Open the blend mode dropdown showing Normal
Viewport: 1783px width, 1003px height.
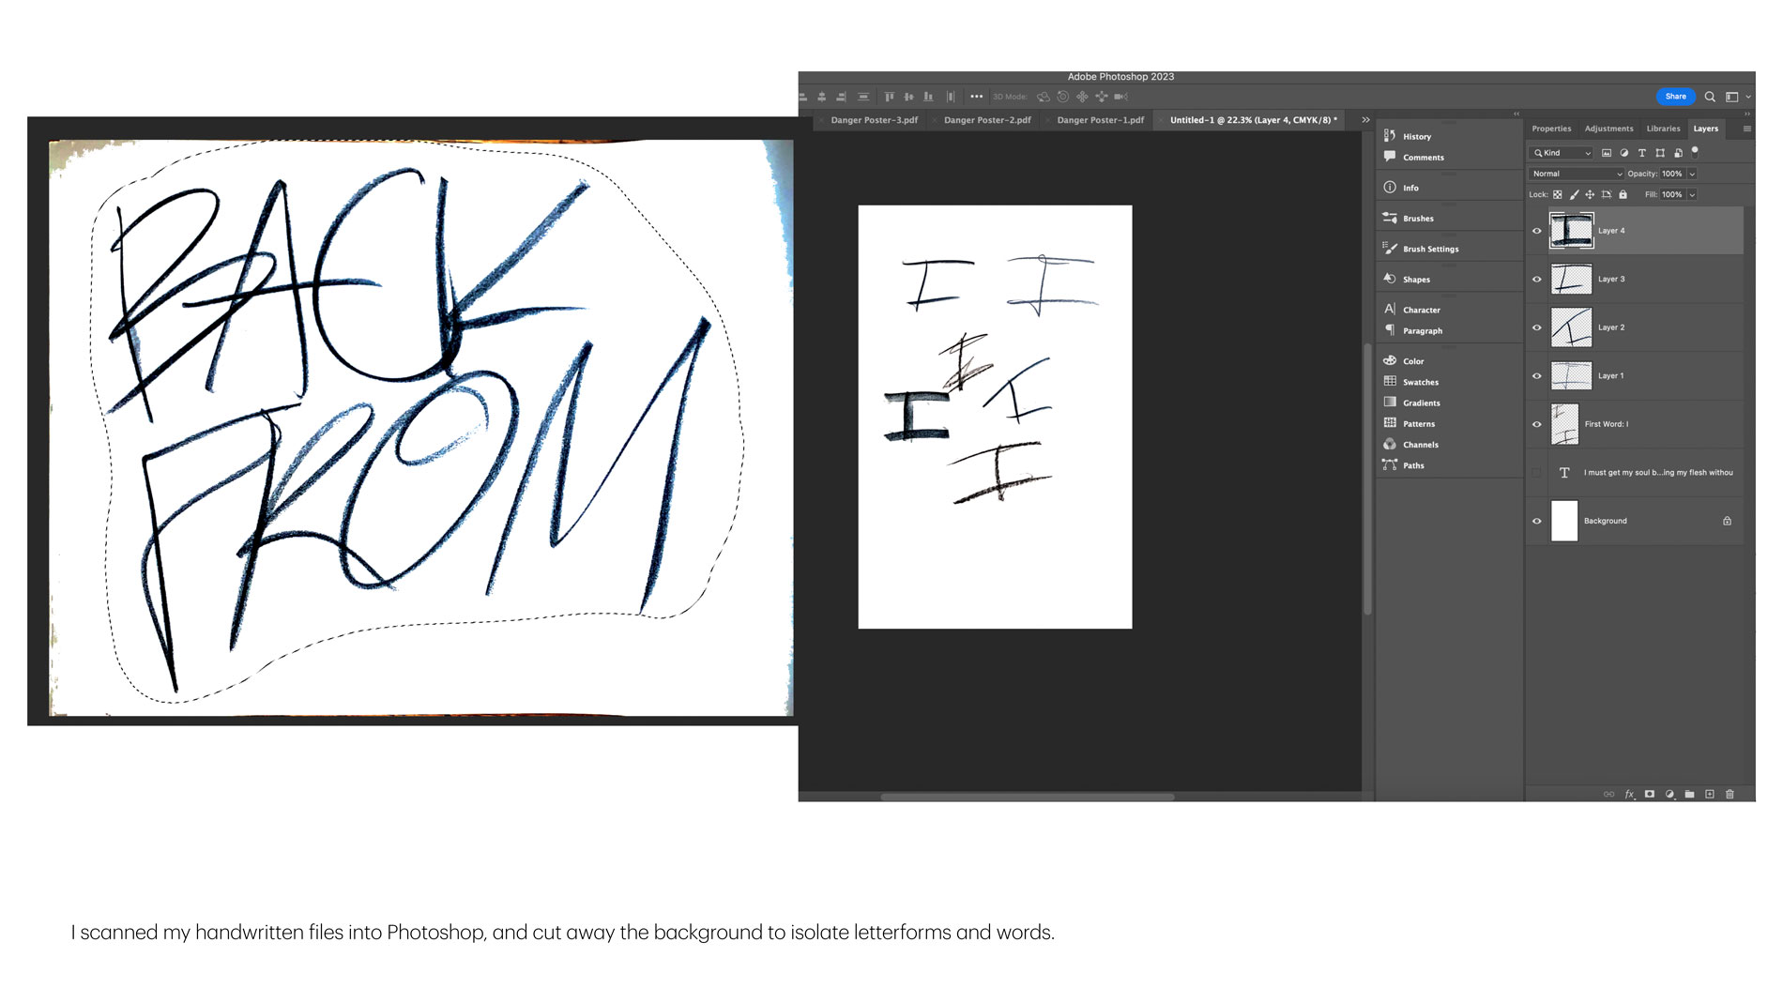click(x=1575, y=174)
